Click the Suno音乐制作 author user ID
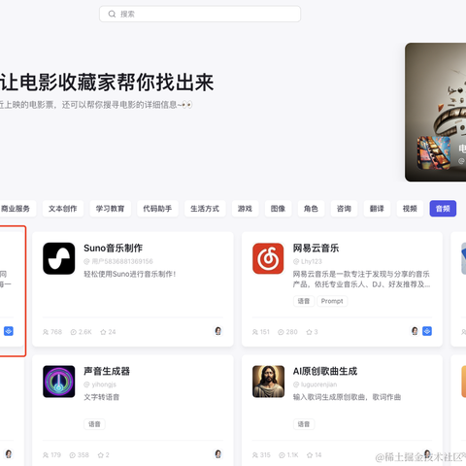The width and height of the screenshot is (466, 466). tap(118, 261)
